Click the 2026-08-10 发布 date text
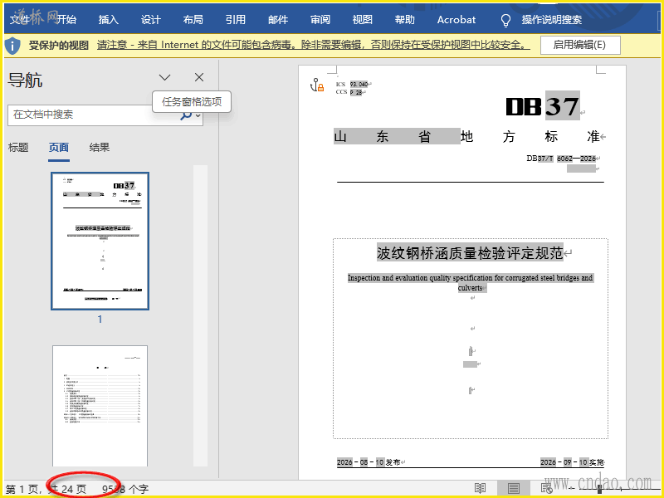664x498 pixels. tap(369, 462)
